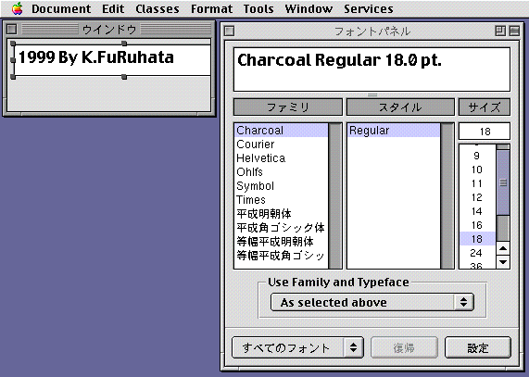This screenshot has height=377, width=529.
Task: Click the size input field showing 18
Action: (x=485, y=132)
